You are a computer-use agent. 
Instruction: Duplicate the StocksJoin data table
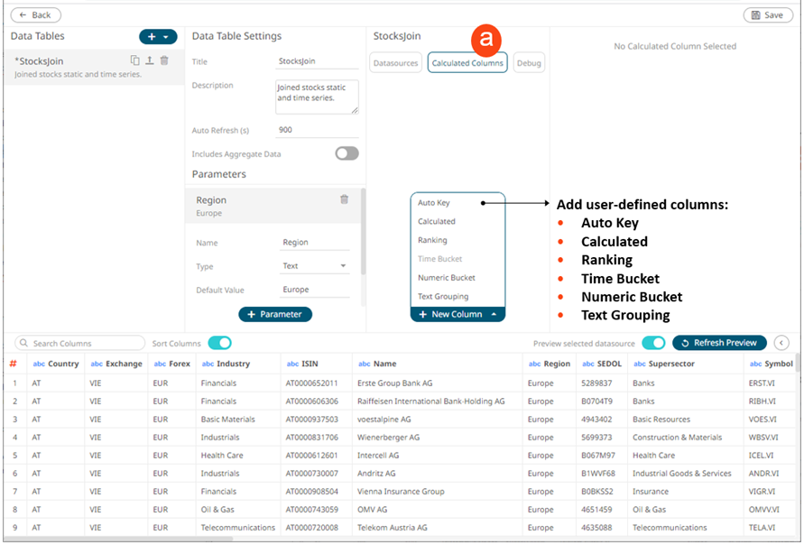134,60
